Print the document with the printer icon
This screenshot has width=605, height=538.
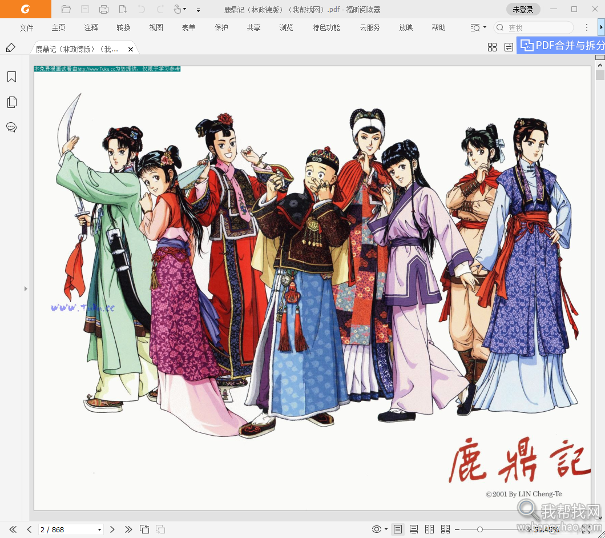(104, 9)
